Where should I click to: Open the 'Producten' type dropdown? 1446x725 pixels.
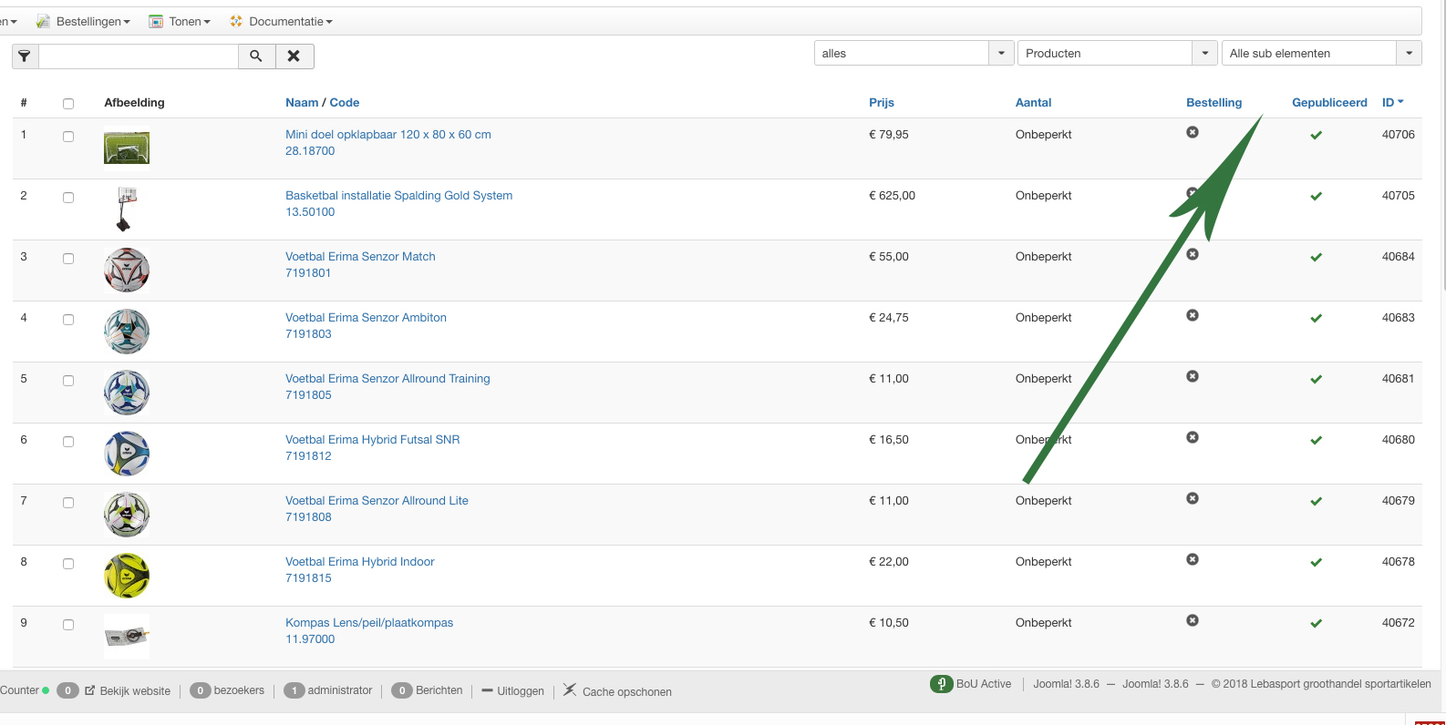pyautogui.click(x=1118, y=53)
